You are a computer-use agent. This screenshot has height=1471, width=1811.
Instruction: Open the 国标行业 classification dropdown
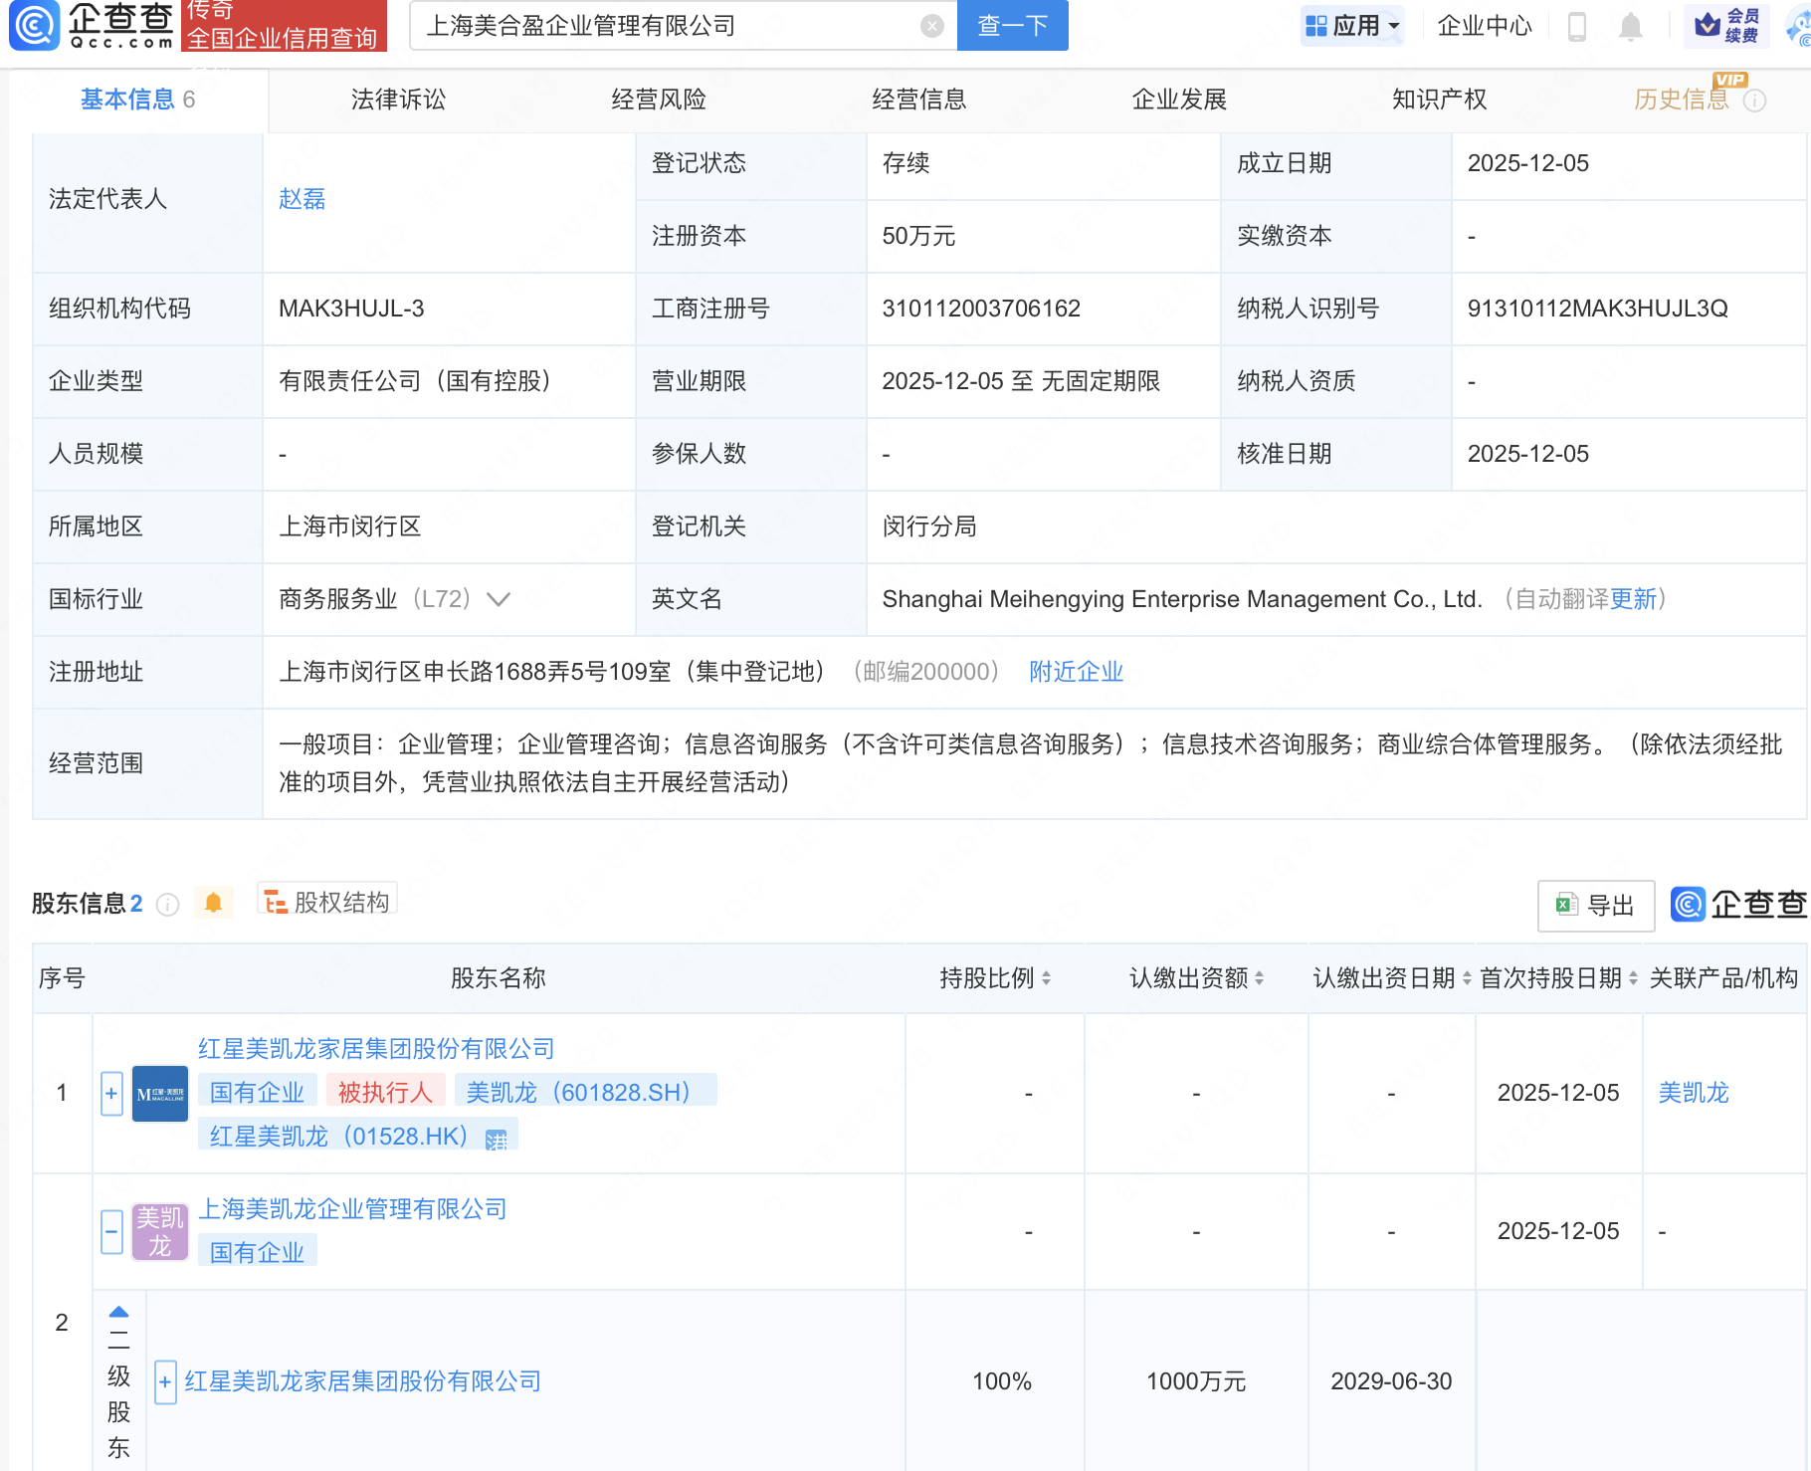point(498,599)
